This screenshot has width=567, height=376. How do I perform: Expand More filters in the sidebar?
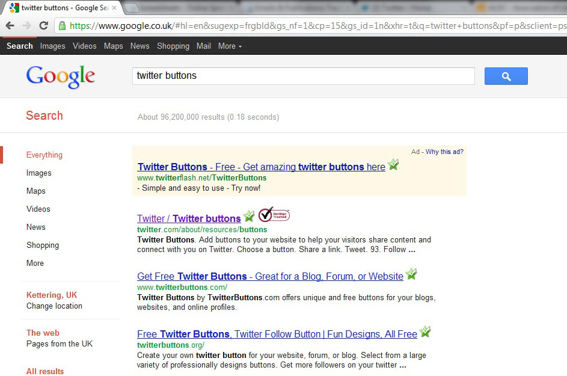(x=35, y=263)
